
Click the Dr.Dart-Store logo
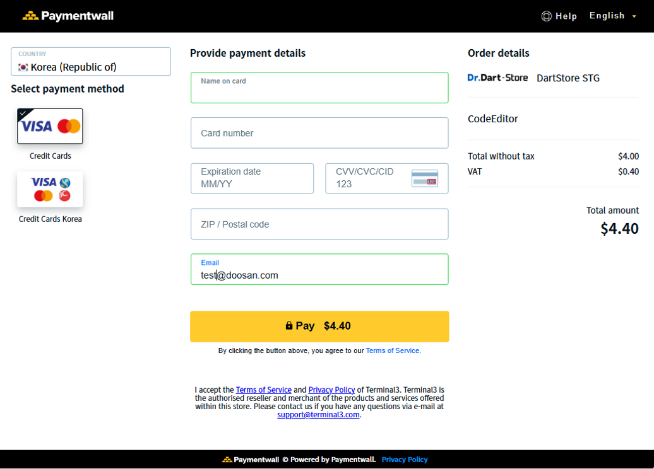point(497,78)
